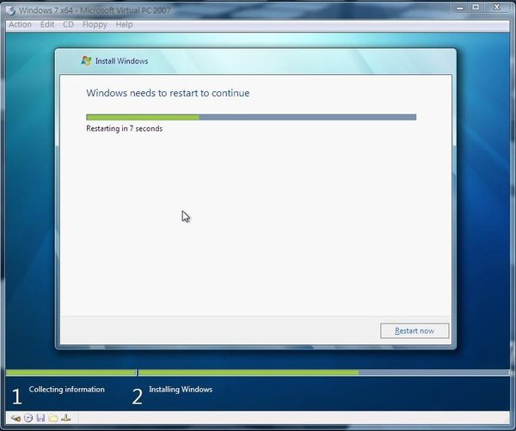Viewport: 516px width, 431px height.
Task: Click the 'Install Windows' dialog title
Action: click(122, 61)
